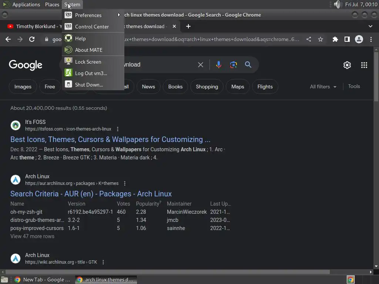Click the Google logo
The image size is (379, 284).
26,65
